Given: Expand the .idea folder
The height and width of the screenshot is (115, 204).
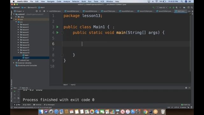Looking at the screenshot, I should [16, 17].
